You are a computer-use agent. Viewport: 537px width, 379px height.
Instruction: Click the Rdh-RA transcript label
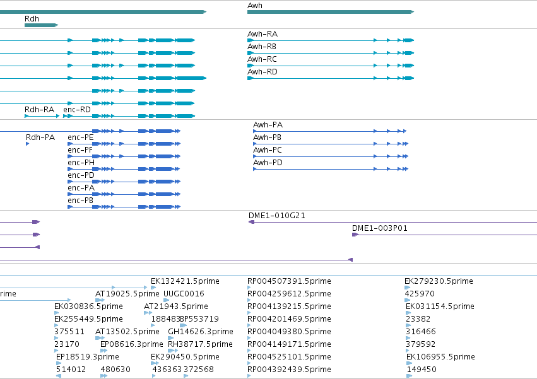(39, 110)
